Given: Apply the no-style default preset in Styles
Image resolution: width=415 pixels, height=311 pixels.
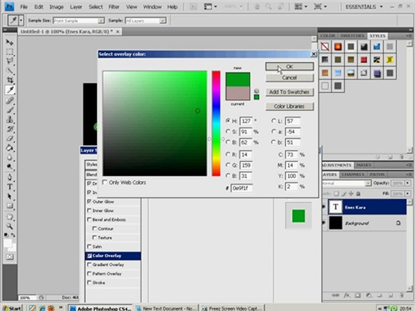Looking at the screenshot, I should tap(325, 47).
